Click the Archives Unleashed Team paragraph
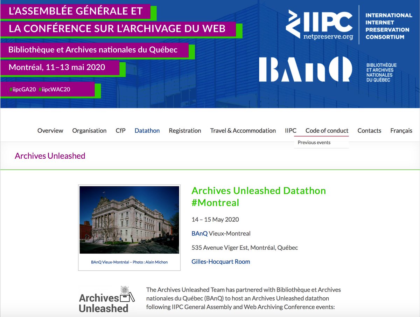The width and height of the screenshot is (420, 317). pyautogui.click(x=243, y=298)
